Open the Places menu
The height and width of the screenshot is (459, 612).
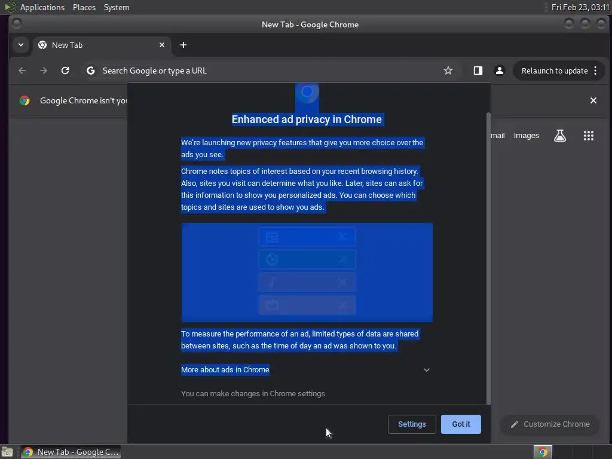[x=84, y=7]
